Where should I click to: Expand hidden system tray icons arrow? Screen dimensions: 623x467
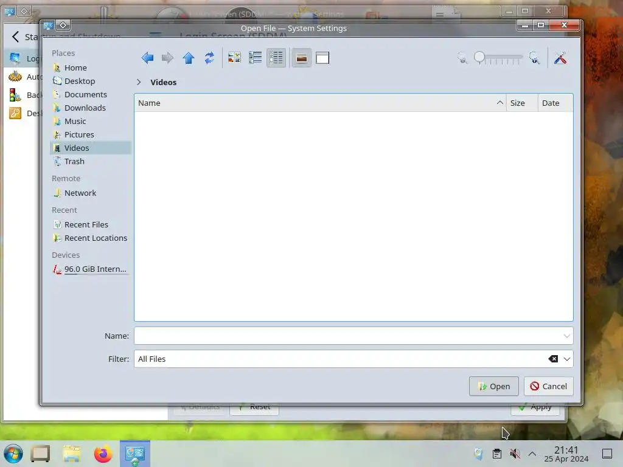coord(532,454)
